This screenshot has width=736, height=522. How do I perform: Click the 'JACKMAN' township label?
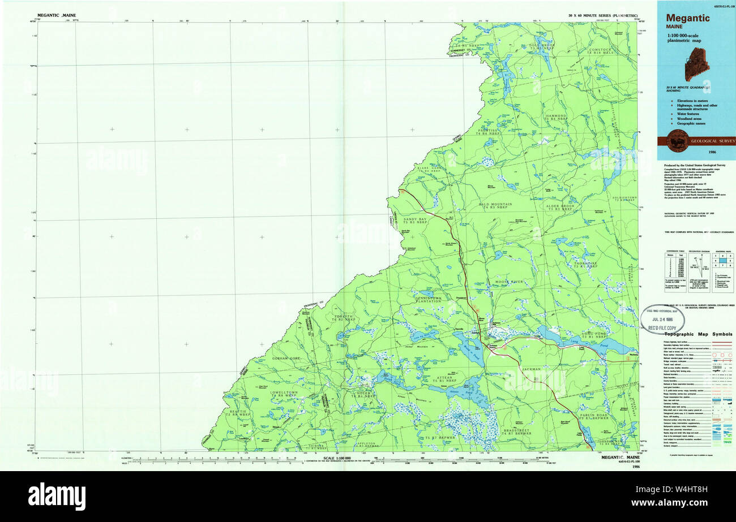(532, 369)
